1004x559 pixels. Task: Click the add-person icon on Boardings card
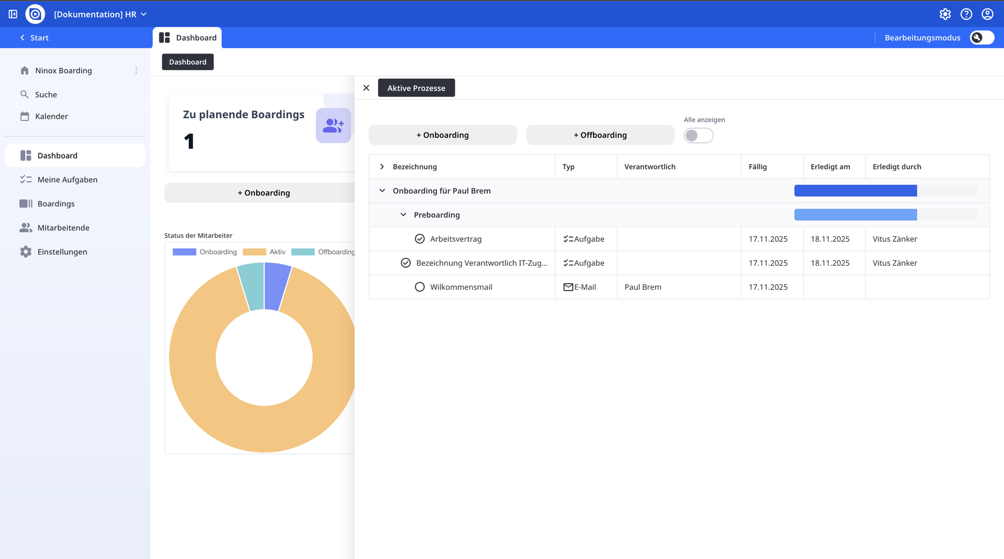click(333, 125)
